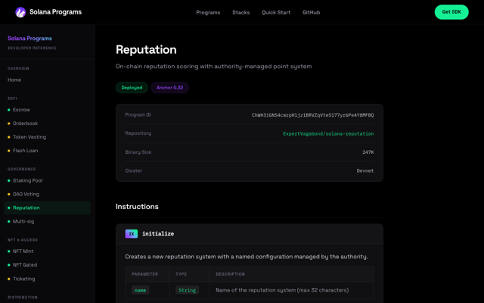This screenshot has width=484, height=303.
Task: Open Home in the sidebar
Action: pyautogui.click(x=14, y=80)
